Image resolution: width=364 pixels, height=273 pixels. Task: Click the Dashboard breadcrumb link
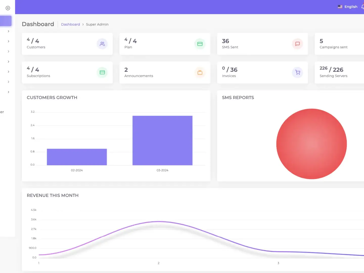(x=70, y=25)
